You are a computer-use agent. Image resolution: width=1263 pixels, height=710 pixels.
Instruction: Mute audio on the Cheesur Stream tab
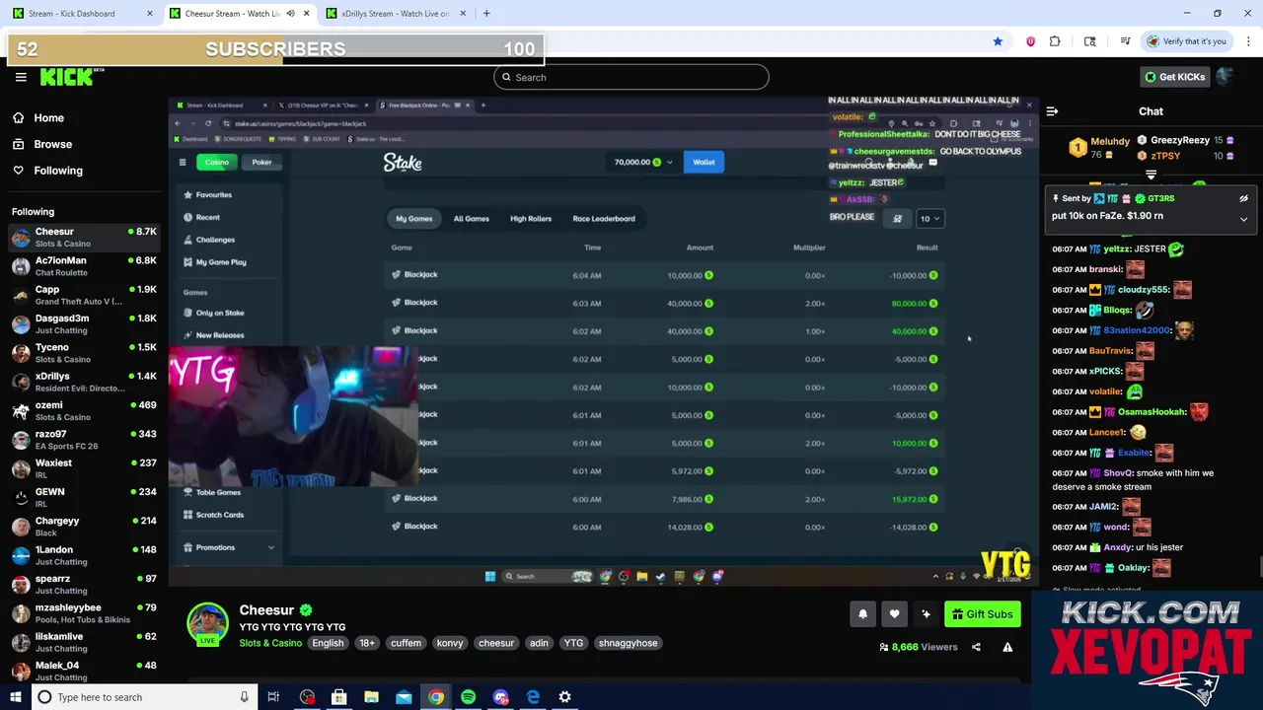290,13
